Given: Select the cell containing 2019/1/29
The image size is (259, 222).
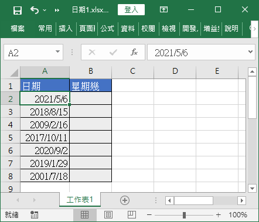Looking at the screenshot, I should (x=45, y=163).
